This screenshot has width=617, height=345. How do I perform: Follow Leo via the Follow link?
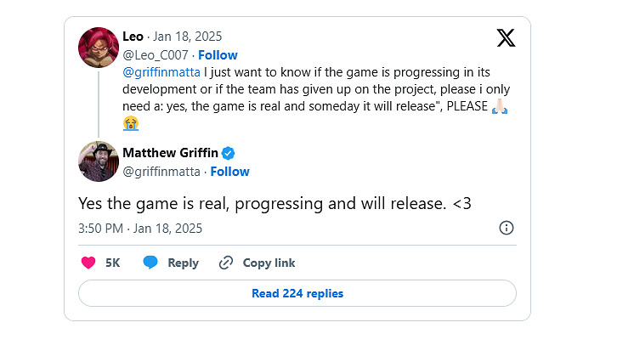[x=218, y=55]
